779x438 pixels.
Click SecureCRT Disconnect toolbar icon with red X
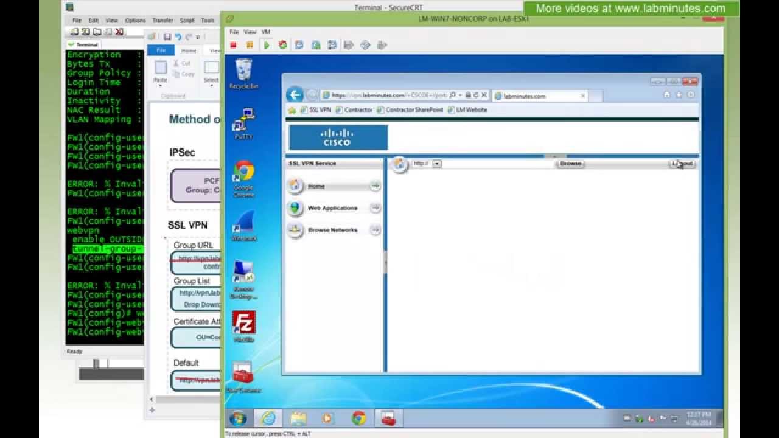[119, 32]
